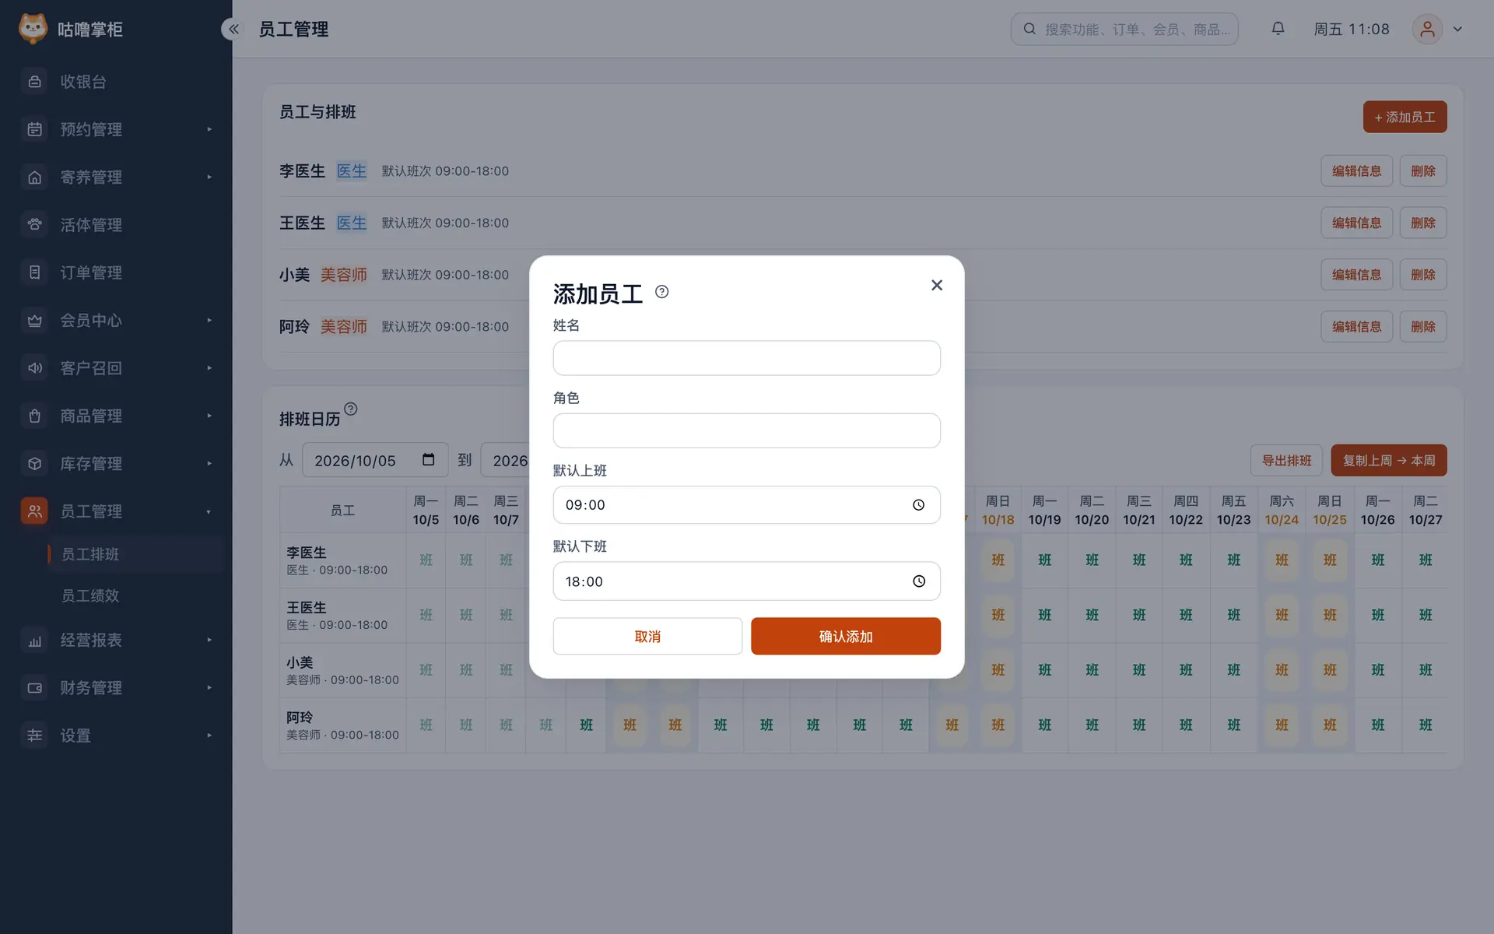
Task: Click the 会员中心 crown icon
Action: tap(34, 321)
